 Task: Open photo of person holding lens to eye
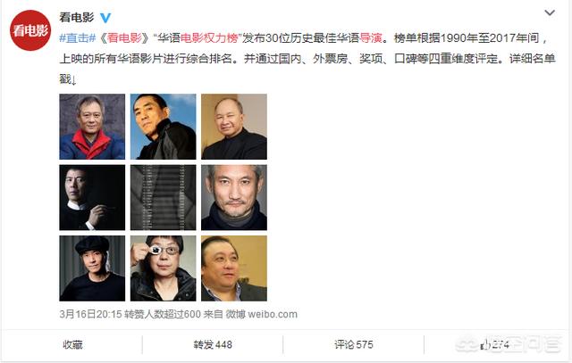pos(163,268)
